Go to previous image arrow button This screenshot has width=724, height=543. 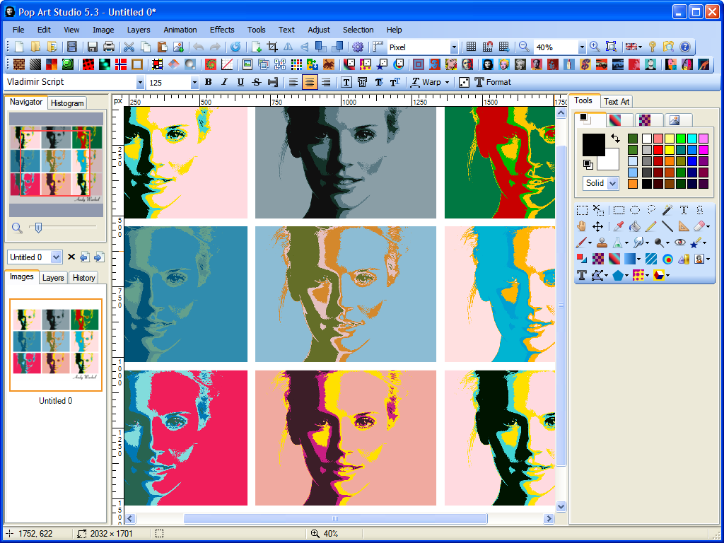point(85,257)
